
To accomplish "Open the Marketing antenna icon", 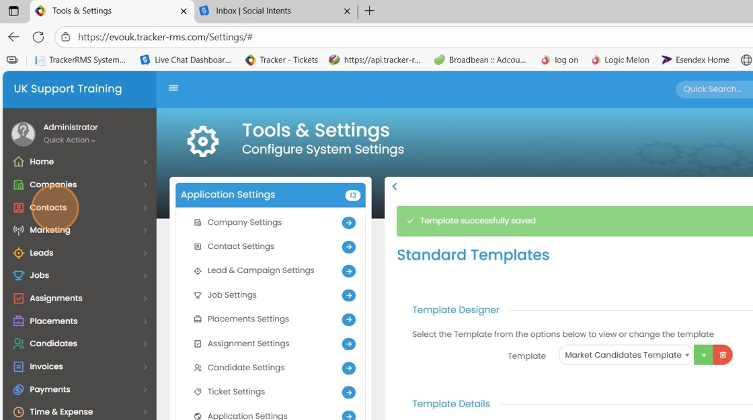I will click(18, 230).
